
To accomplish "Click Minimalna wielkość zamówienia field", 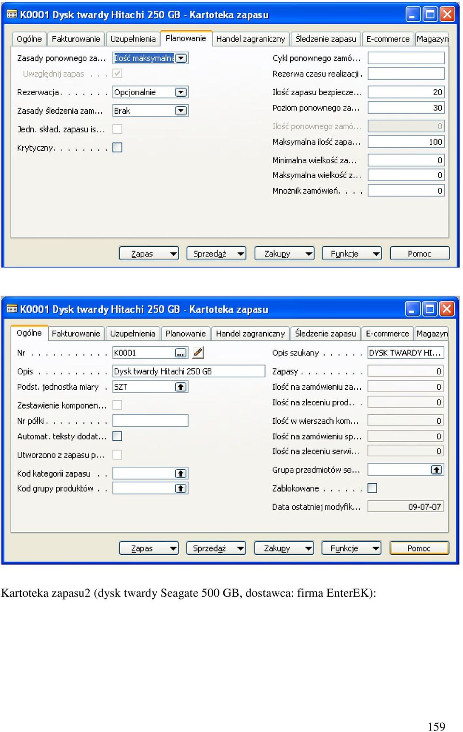I will click(406, 160).
